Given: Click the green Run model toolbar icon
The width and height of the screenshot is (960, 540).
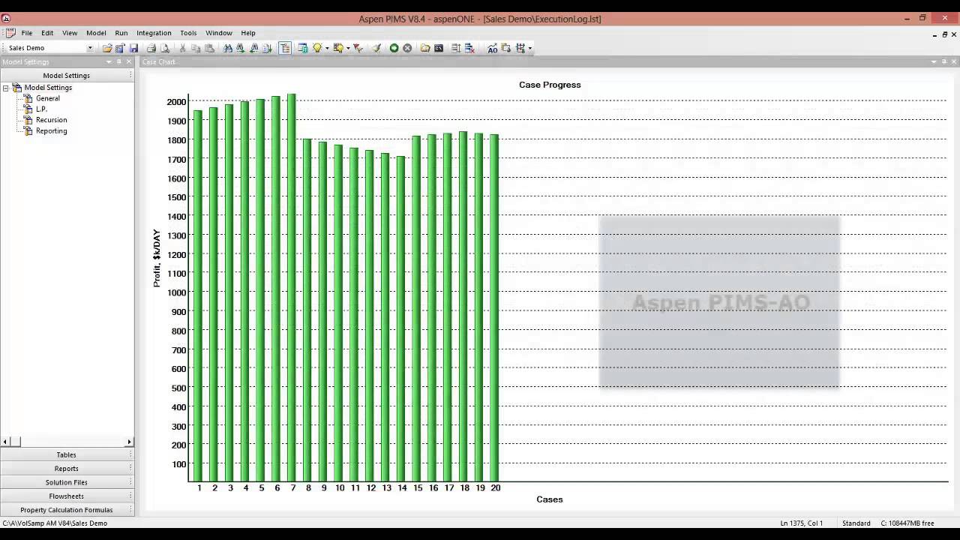Looking at the screenshot, I should [394, 48].
